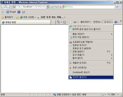The image size is (123, 97).
Task: Click the magnifier search button
Action: [117, 7]
